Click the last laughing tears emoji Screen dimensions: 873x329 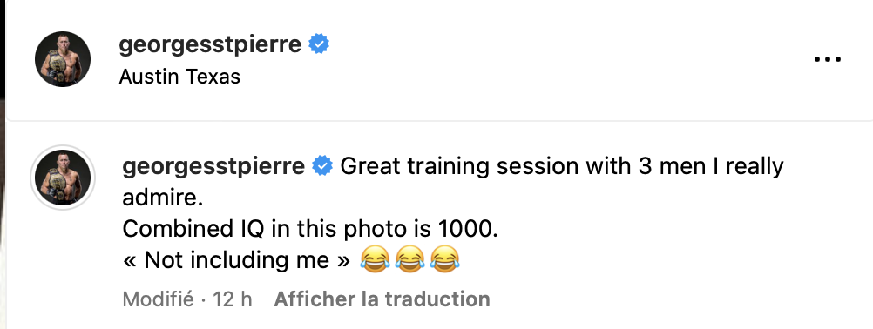(x=445, y=260)
